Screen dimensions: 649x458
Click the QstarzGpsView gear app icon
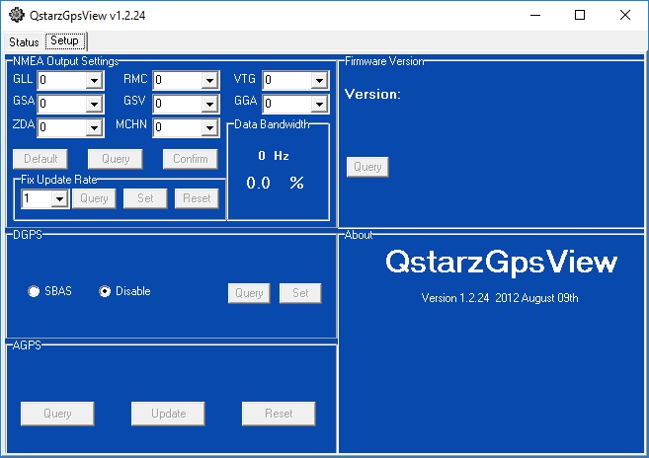tap(17, 15)
